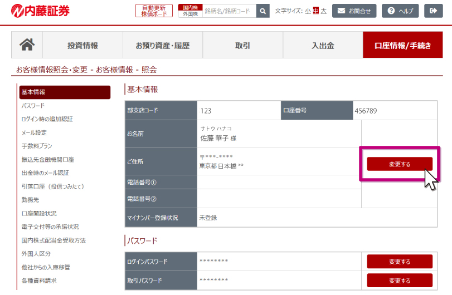Select メール設定 in the sidebar

[x=34, y=132]
